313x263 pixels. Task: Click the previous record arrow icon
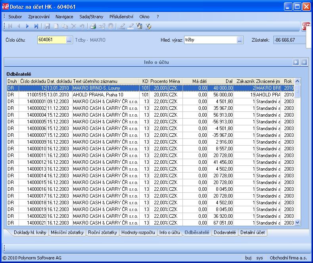pos(19,26)
